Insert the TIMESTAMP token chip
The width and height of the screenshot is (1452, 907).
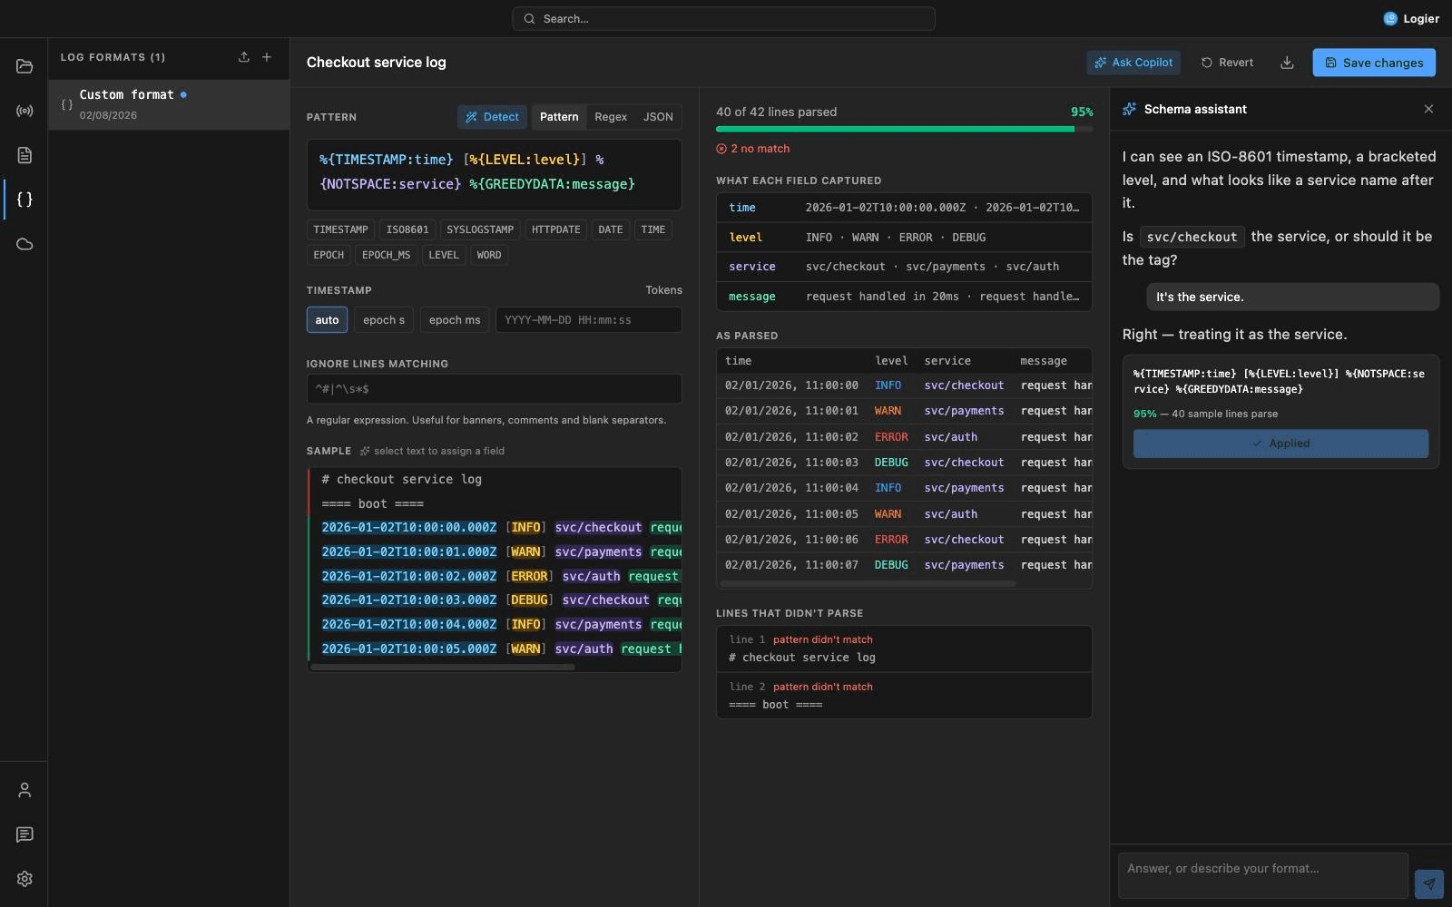[x=340, y=229]
